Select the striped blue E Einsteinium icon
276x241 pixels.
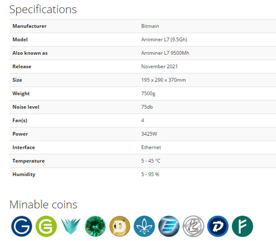click(169, 226)
